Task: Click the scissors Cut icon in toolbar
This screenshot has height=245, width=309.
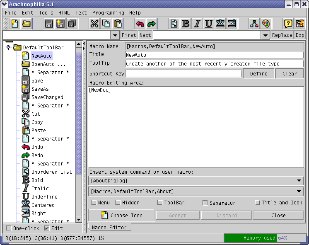Action: [x=94, y=24]
